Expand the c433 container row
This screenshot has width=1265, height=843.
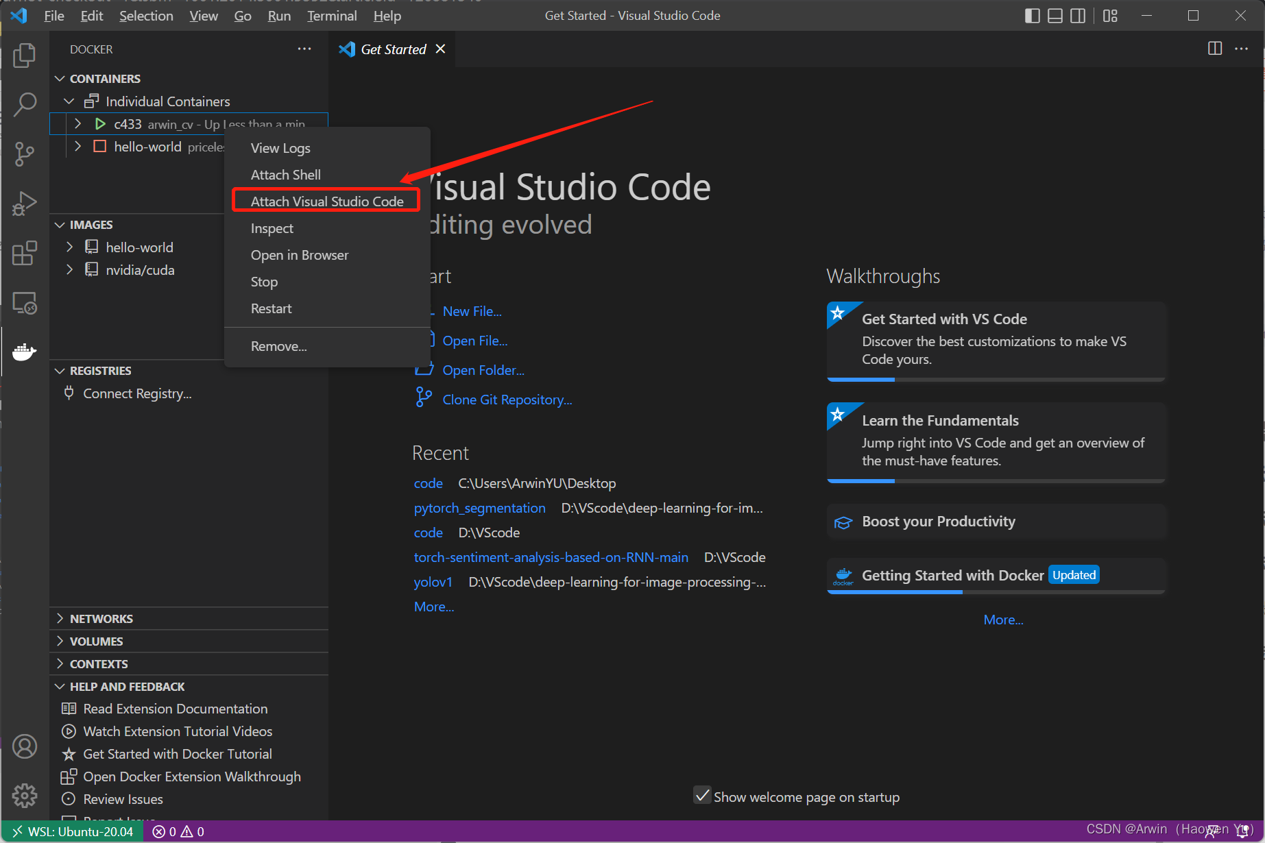[x=77, y=124]
